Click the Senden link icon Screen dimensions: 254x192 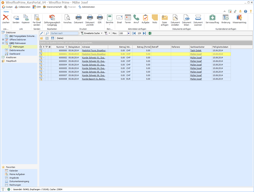click(x=16, y=18)
